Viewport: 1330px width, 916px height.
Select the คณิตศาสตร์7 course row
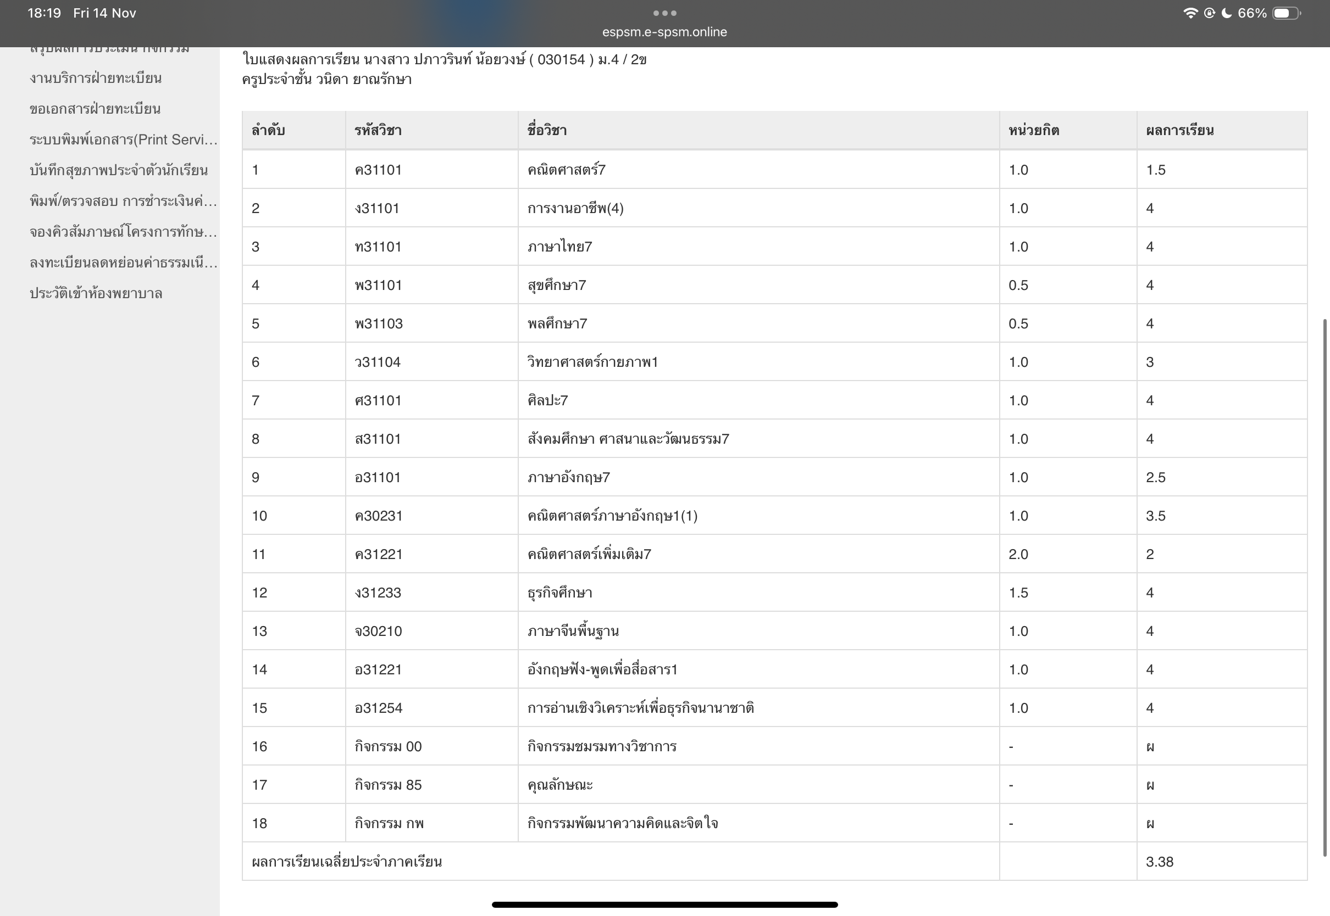[566, 170]
